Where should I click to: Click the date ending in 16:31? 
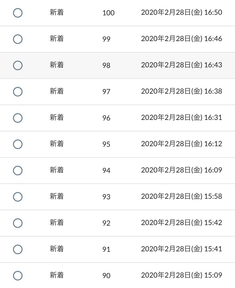coord(181,118)
